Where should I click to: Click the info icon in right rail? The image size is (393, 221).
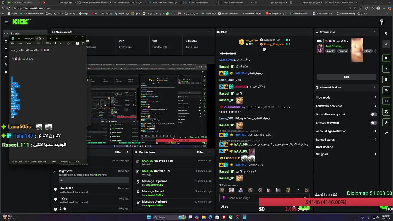(386, 33)
